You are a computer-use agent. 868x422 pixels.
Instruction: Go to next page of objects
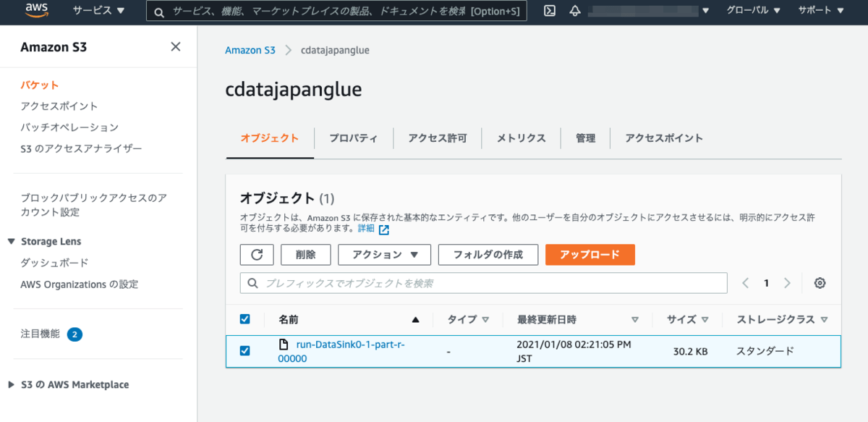(787, 283)
